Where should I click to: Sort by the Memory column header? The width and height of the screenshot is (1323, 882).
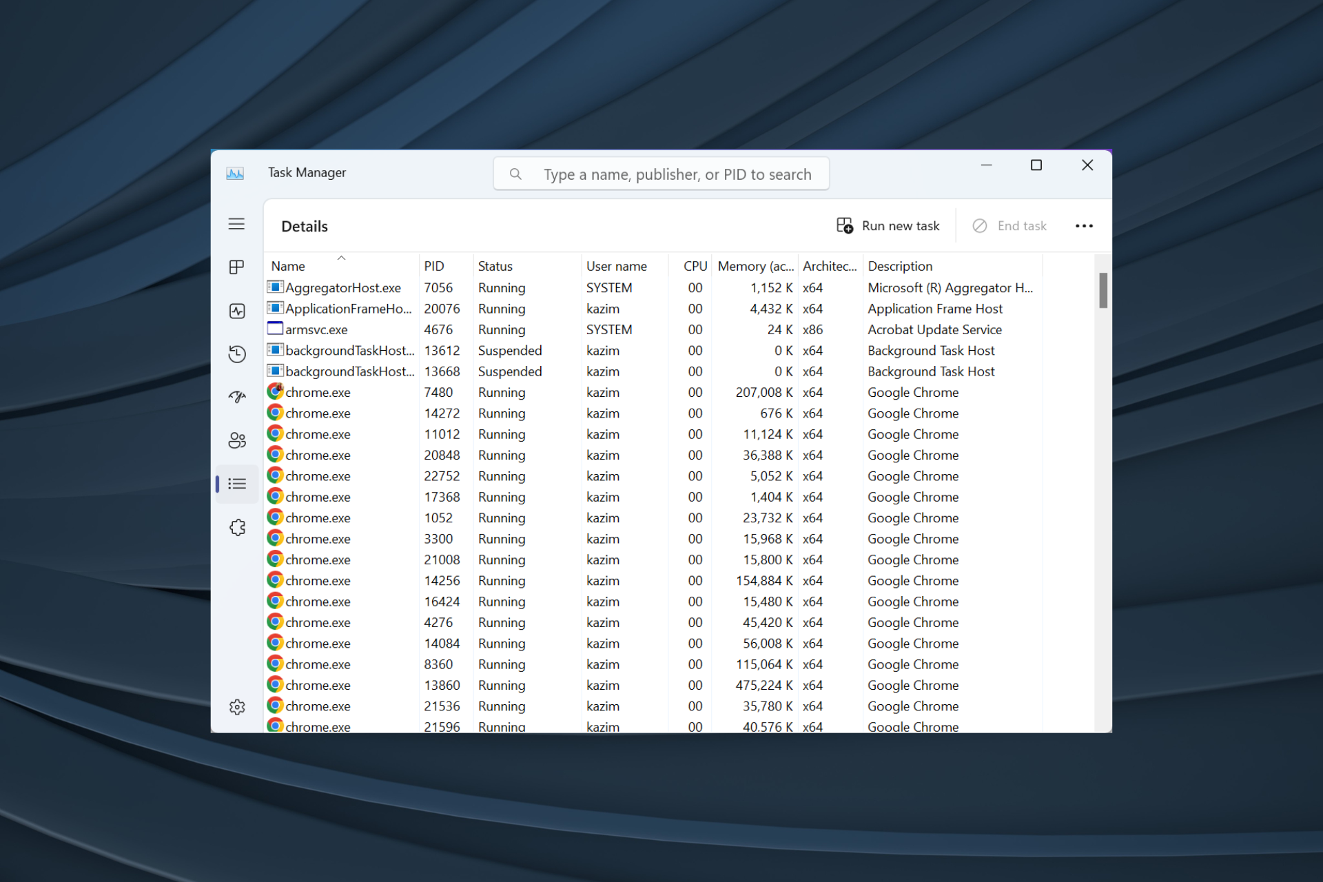pyautogui.click(x=756, y=266)
